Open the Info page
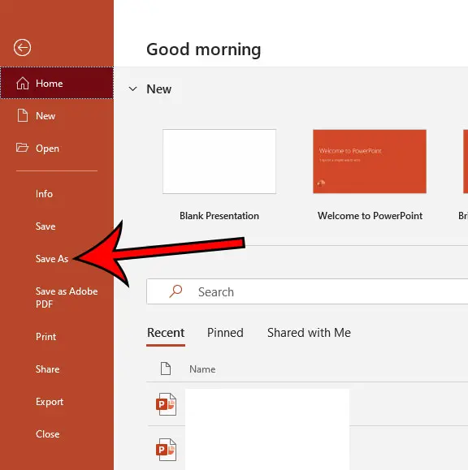Image resolution: width=468 pixels, height=470 pixels. [44, 194]
